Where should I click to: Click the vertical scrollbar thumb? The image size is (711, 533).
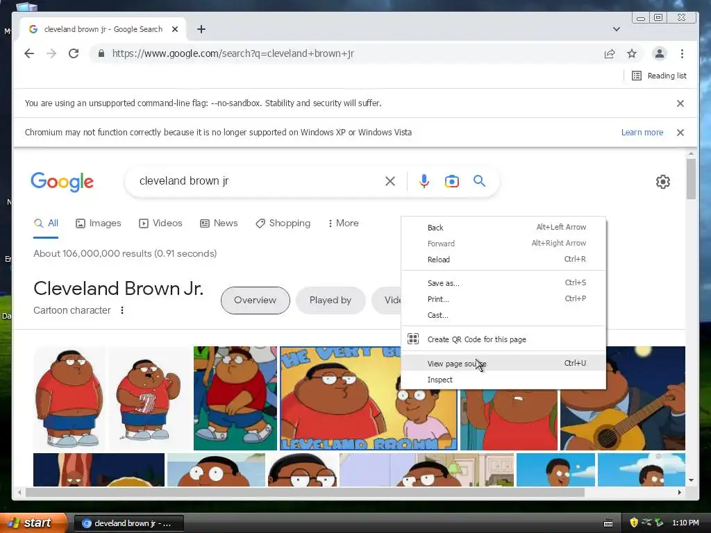click(x=691, y=178)
